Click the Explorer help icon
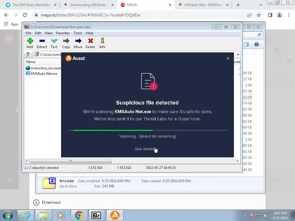 [x=257, y=44]
